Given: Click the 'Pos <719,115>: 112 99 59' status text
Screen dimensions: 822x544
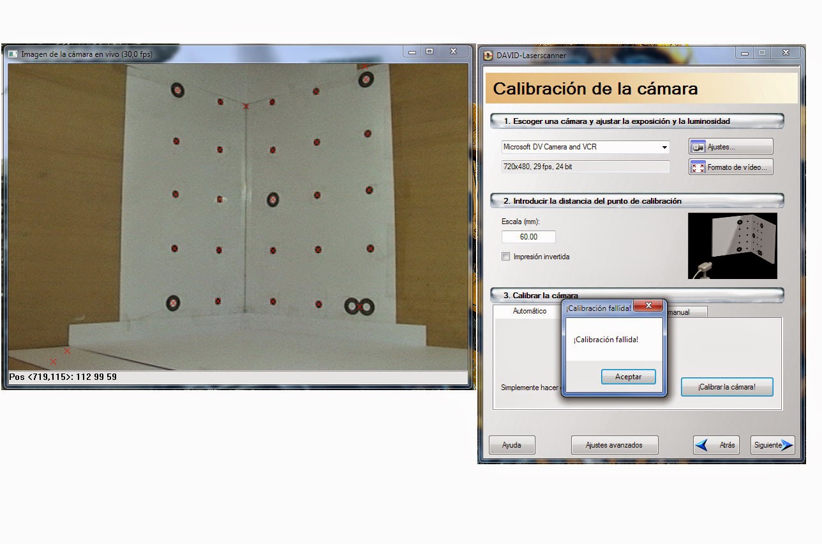Looking at the screenshot, I should click(x=63, y=377).
